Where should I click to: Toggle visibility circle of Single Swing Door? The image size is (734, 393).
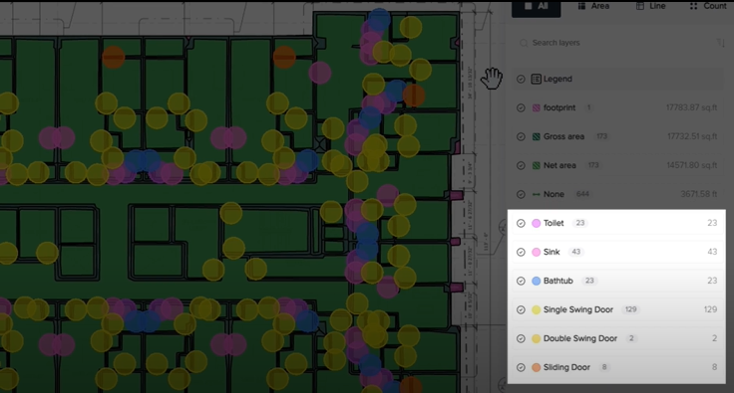pyautogui.click(x=521, y=309)
